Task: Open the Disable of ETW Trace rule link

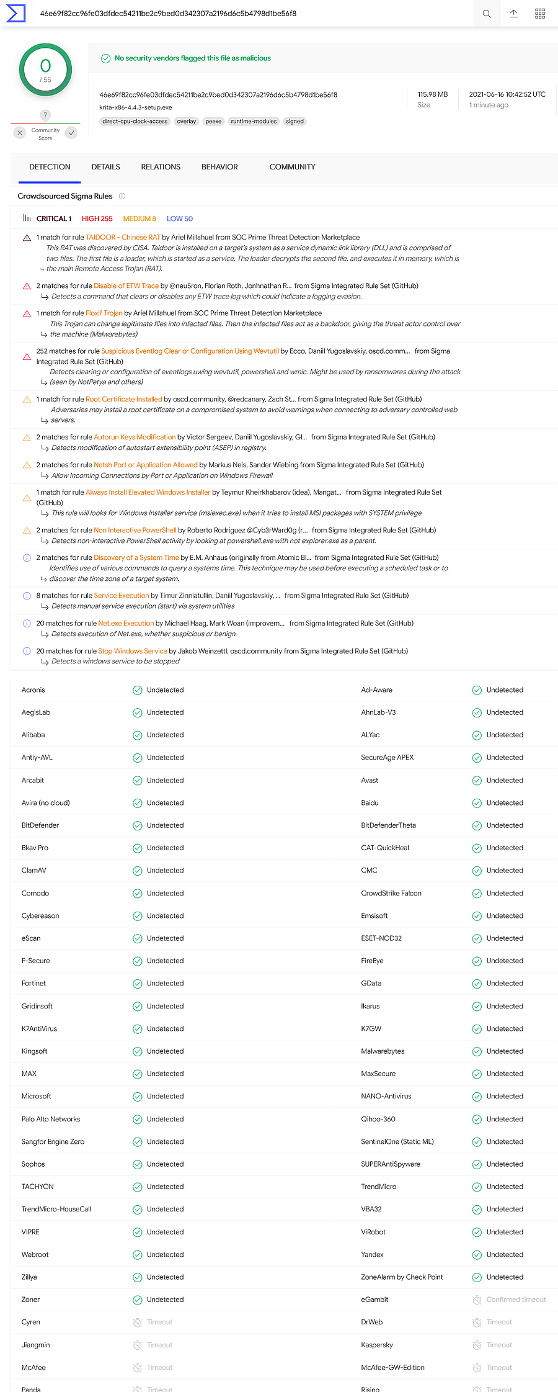Action: (x=126, y=286)
